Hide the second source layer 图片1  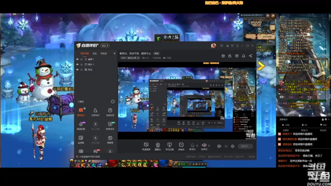click(77, 64)
